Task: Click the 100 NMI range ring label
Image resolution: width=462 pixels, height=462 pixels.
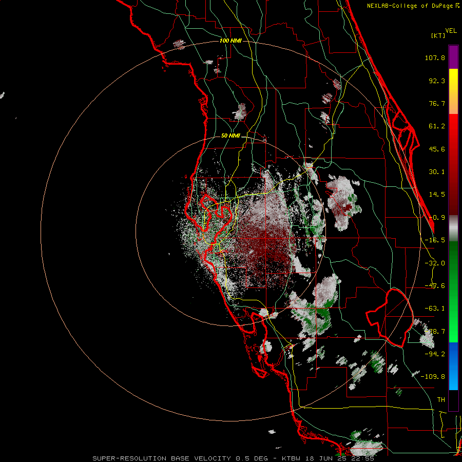Action: tap(230, 41)
